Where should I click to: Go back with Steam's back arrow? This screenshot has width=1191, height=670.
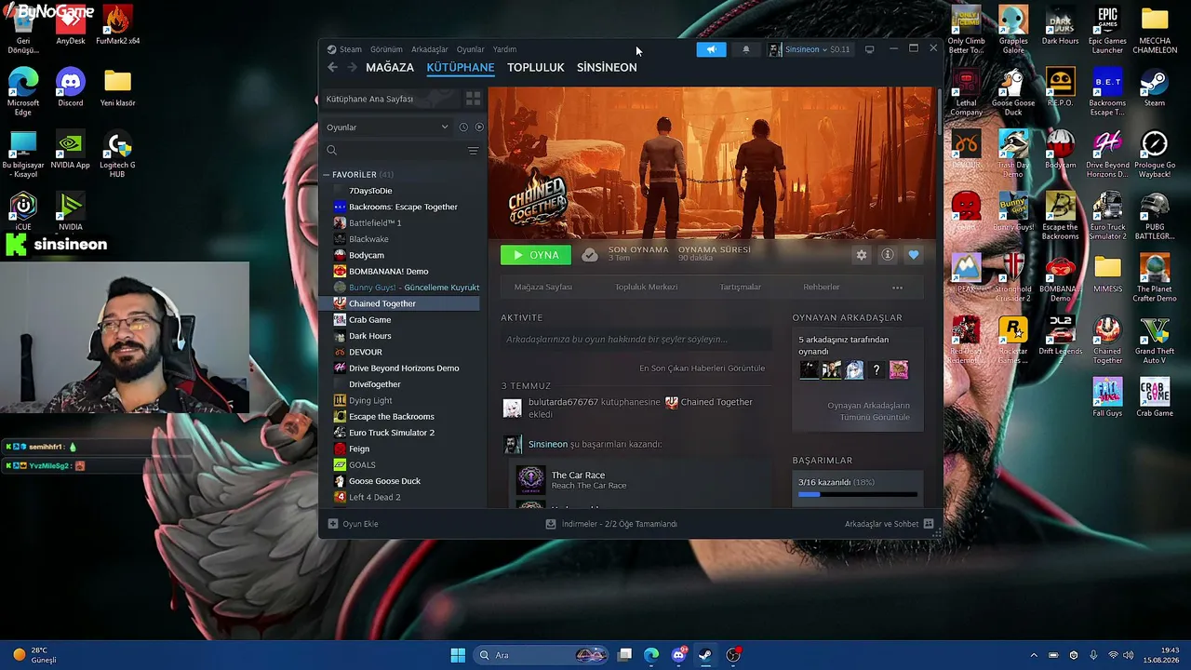point(332,67)
